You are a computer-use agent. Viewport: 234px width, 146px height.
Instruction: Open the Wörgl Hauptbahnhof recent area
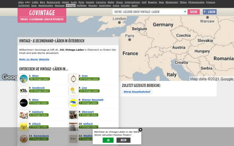coord(137,91)
